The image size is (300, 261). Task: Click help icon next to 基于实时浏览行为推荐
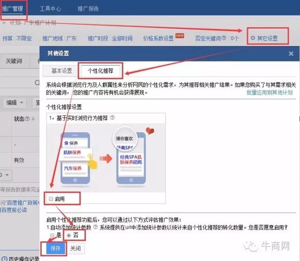pos(112,118)
